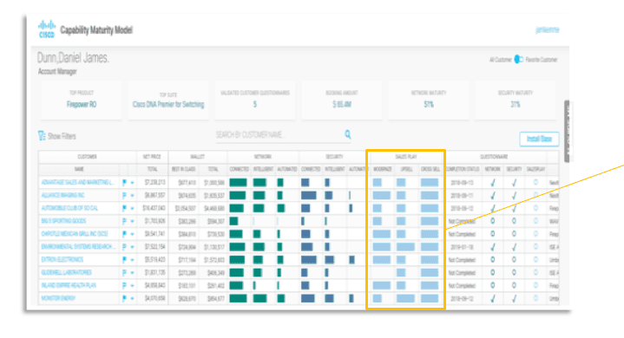Expand dropdown arrow for Alliance Imaging row
Viewport: 624px width, 338px height.
(x=132, y=196)
